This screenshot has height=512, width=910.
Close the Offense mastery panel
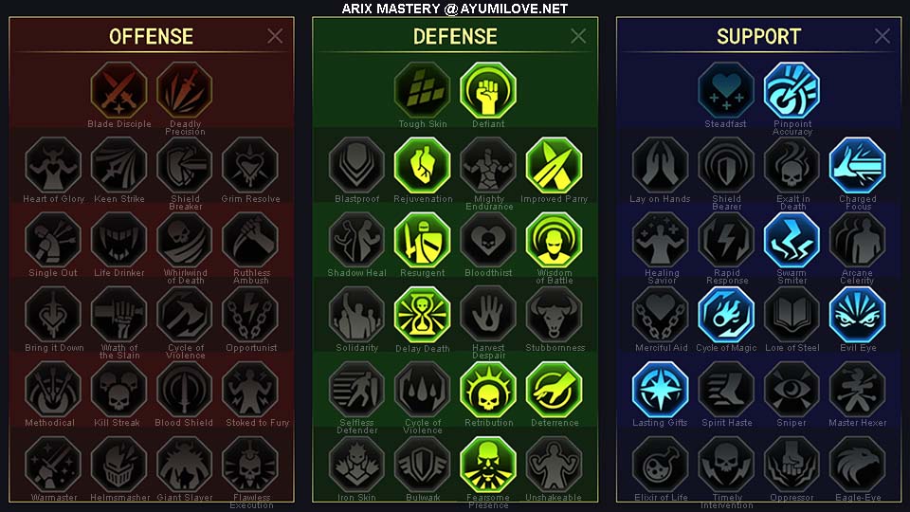coord(275,36)
